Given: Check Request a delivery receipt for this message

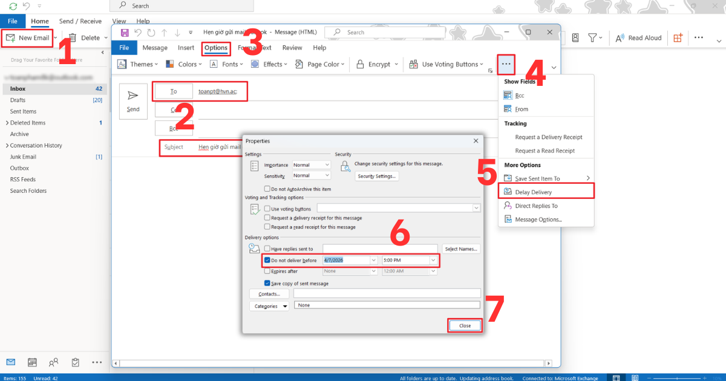Looking at the screenshot, I should pos(267,218).
